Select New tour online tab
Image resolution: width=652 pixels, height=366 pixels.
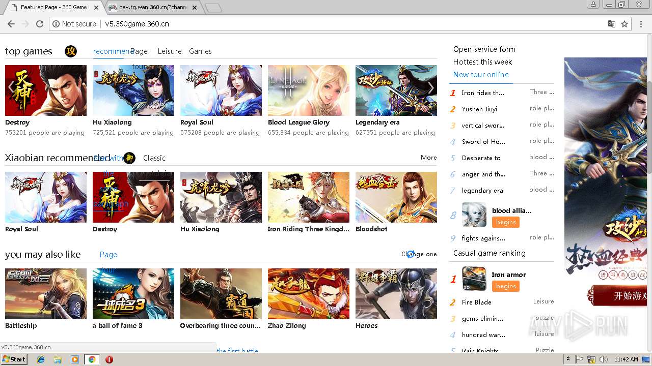(481, 75)
